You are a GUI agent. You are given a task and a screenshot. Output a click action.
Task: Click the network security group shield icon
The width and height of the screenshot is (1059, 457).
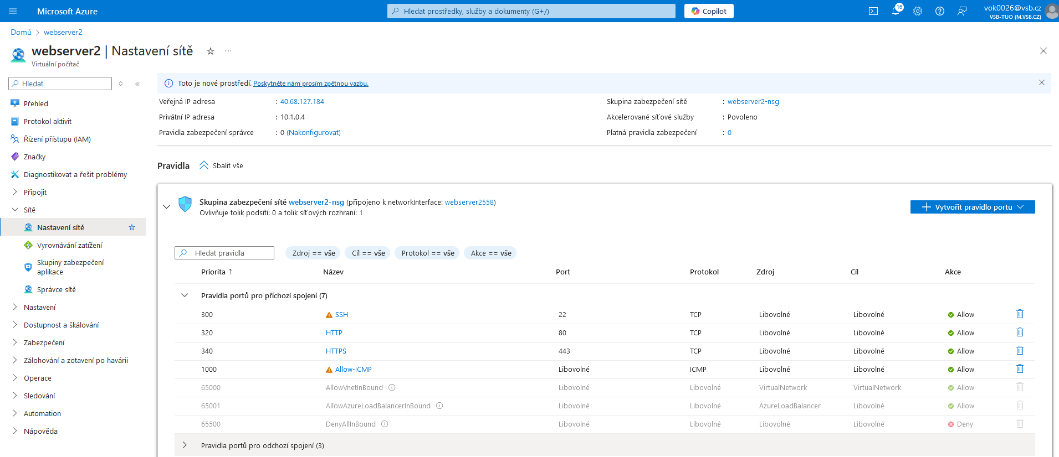coord(185,204)
